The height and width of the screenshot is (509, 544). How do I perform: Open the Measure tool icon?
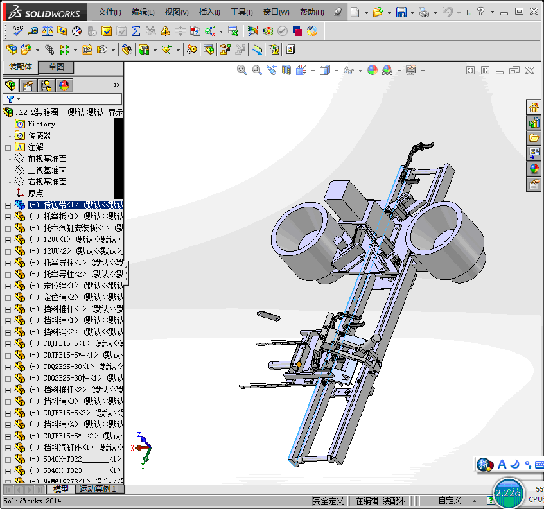(33, 31)
